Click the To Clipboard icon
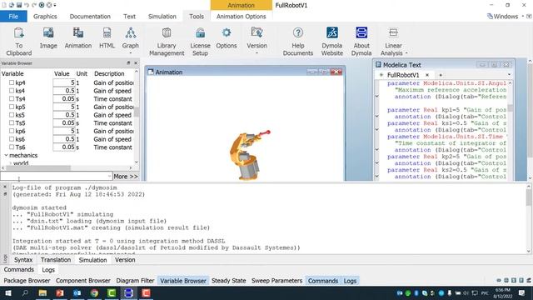 click(18, 33)
